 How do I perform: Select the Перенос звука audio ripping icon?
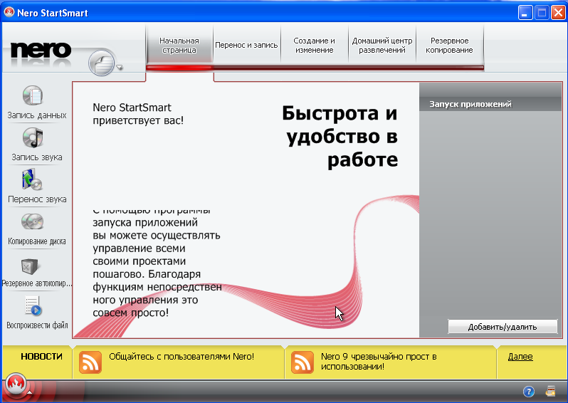coord(32,179)
